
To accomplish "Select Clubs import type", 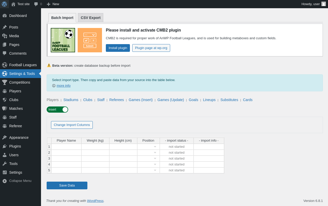I will [88, 100].
